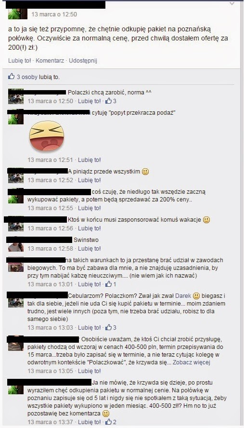Click smiley emoji after 'A piniądz przede wszystkim'
The image size is (244, 428).
pyautogui.click(x=146, y=172)
